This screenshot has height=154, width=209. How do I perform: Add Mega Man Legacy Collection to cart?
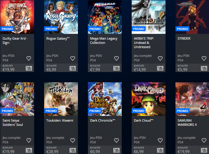pyautogui.click(x=116, y=68)
